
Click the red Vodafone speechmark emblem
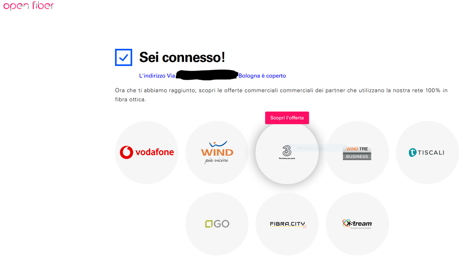coord(126,152)
